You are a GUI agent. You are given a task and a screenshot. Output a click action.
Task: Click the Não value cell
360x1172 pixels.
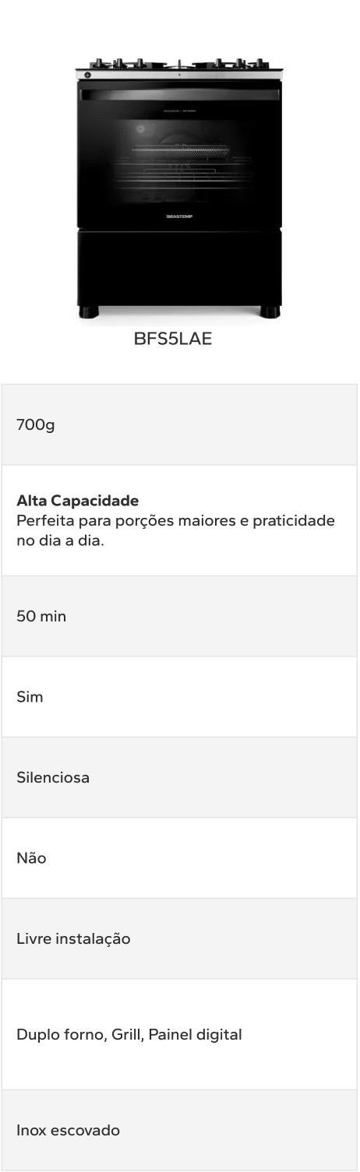click(x=179, y=858)
